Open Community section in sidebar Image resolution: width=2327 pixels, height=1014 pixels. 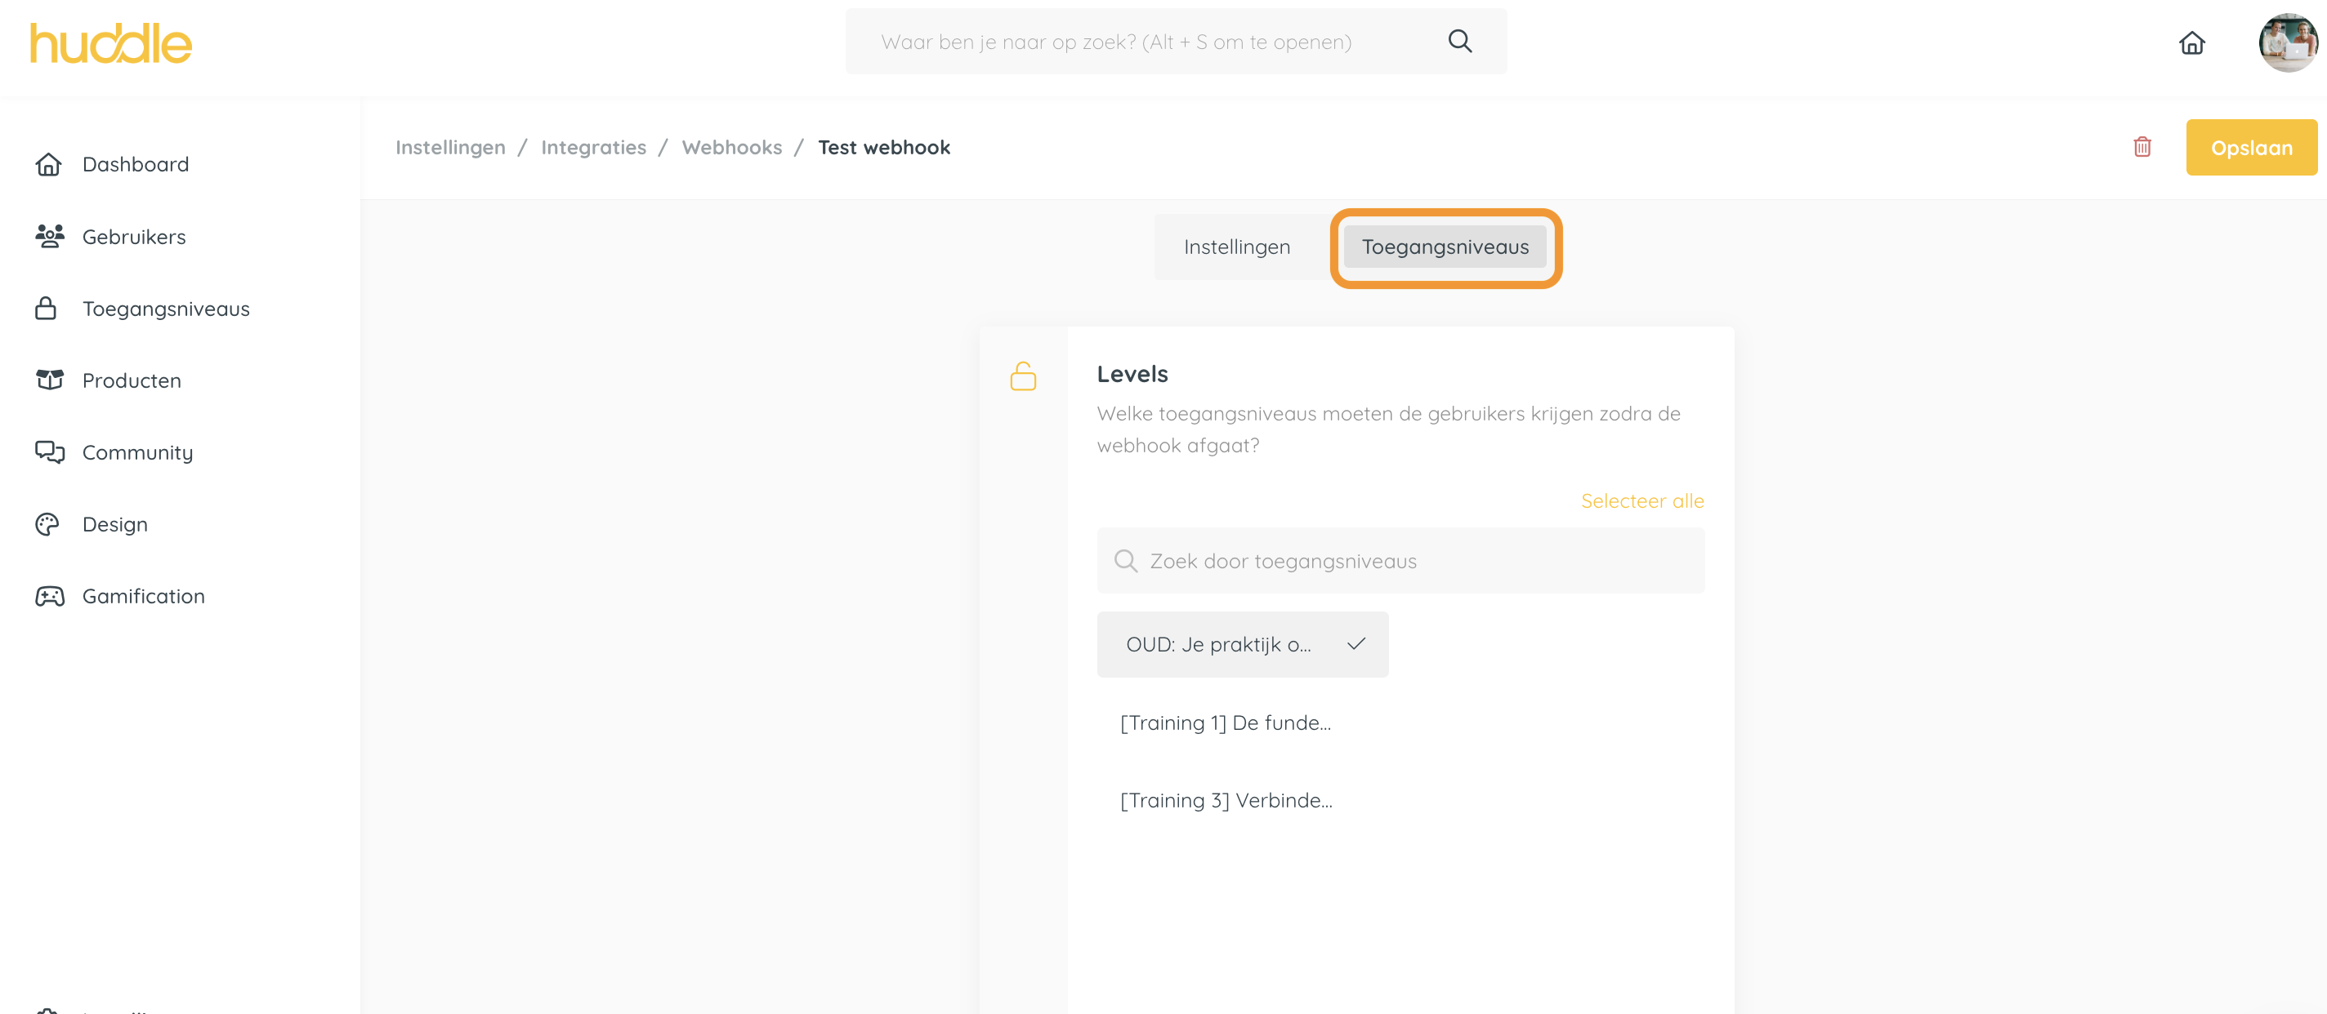[x=137, y=452]
